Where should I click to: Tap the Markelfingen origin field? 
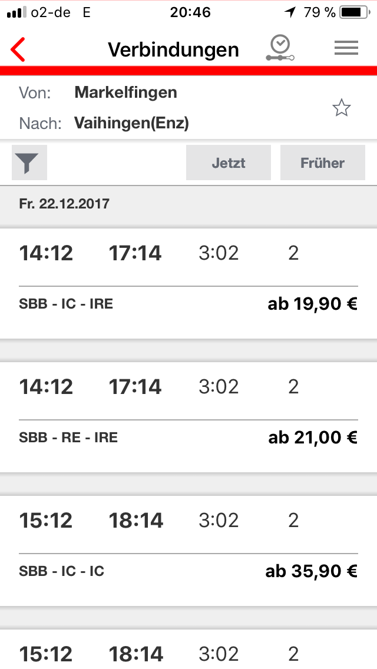[x=125, y=92]
